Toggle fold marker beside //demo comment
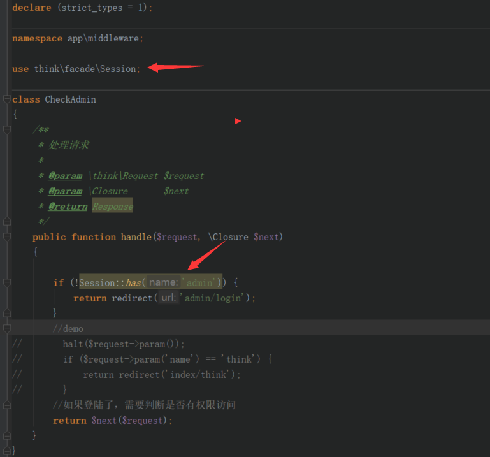The image size is (490, 457). [x=7, y=328]
